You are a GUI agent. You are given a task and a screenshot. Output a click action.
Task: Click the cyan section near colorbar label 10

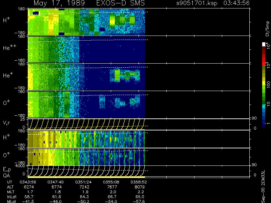coord(264,107)
